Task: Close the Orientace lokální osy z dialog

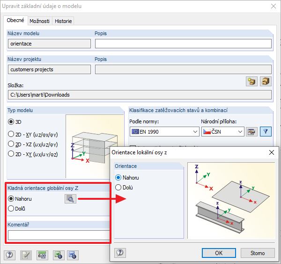Action: tap(272, 152)
